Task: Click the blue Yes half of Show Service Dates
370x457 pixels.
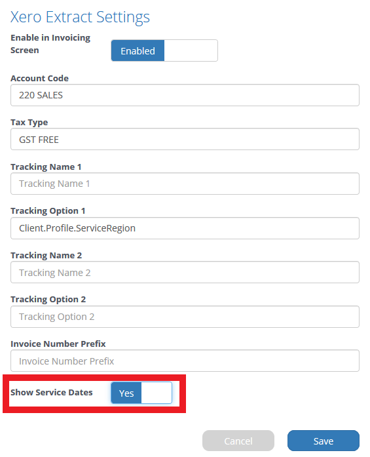Action: [126, 393]
